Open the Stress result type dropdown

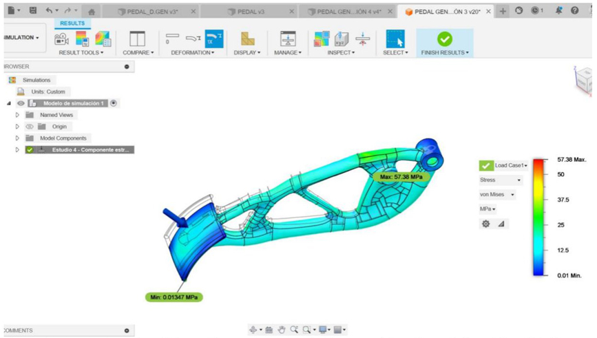point(500,180)
